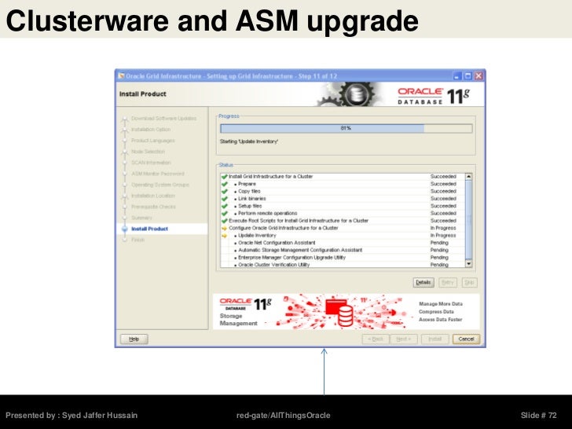This screenshot has width=572, height=429.
Task: Click green check beside Perform remote operations
Action: pos(225,214)
